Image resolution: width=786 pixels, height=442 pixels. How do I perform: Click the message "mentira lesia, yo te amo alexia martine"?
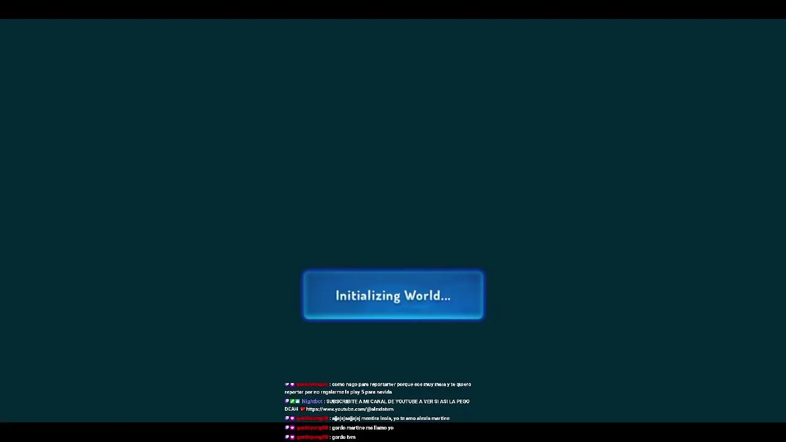(x=391, y=419)
